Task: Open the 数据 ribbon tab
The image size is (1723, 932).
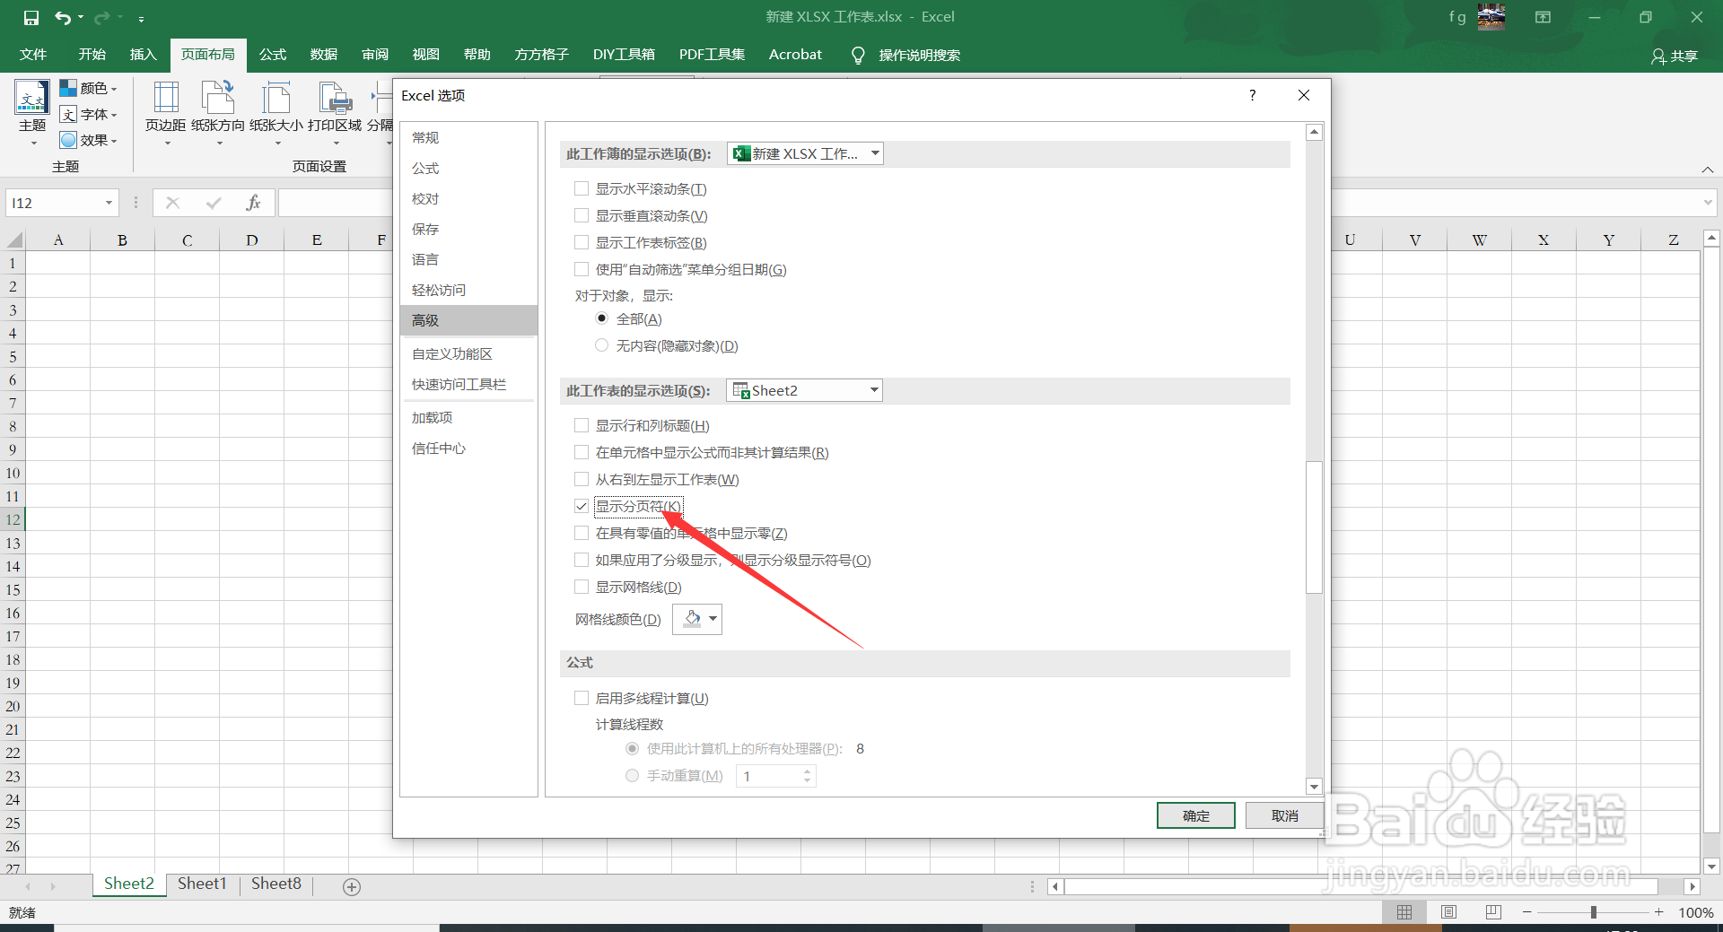Action: [323, 54]
